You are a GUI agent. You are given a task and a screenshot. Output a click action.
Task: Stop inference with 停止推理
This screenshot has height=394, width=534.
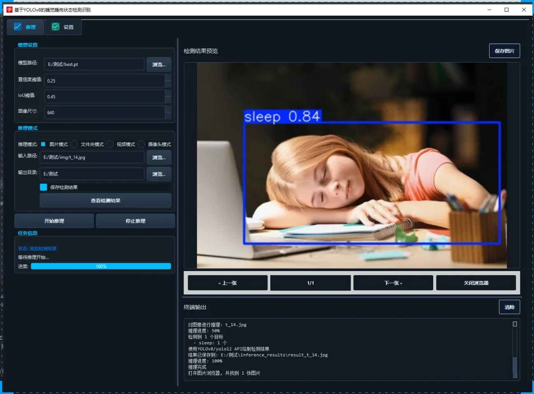(x=135, y=221)
